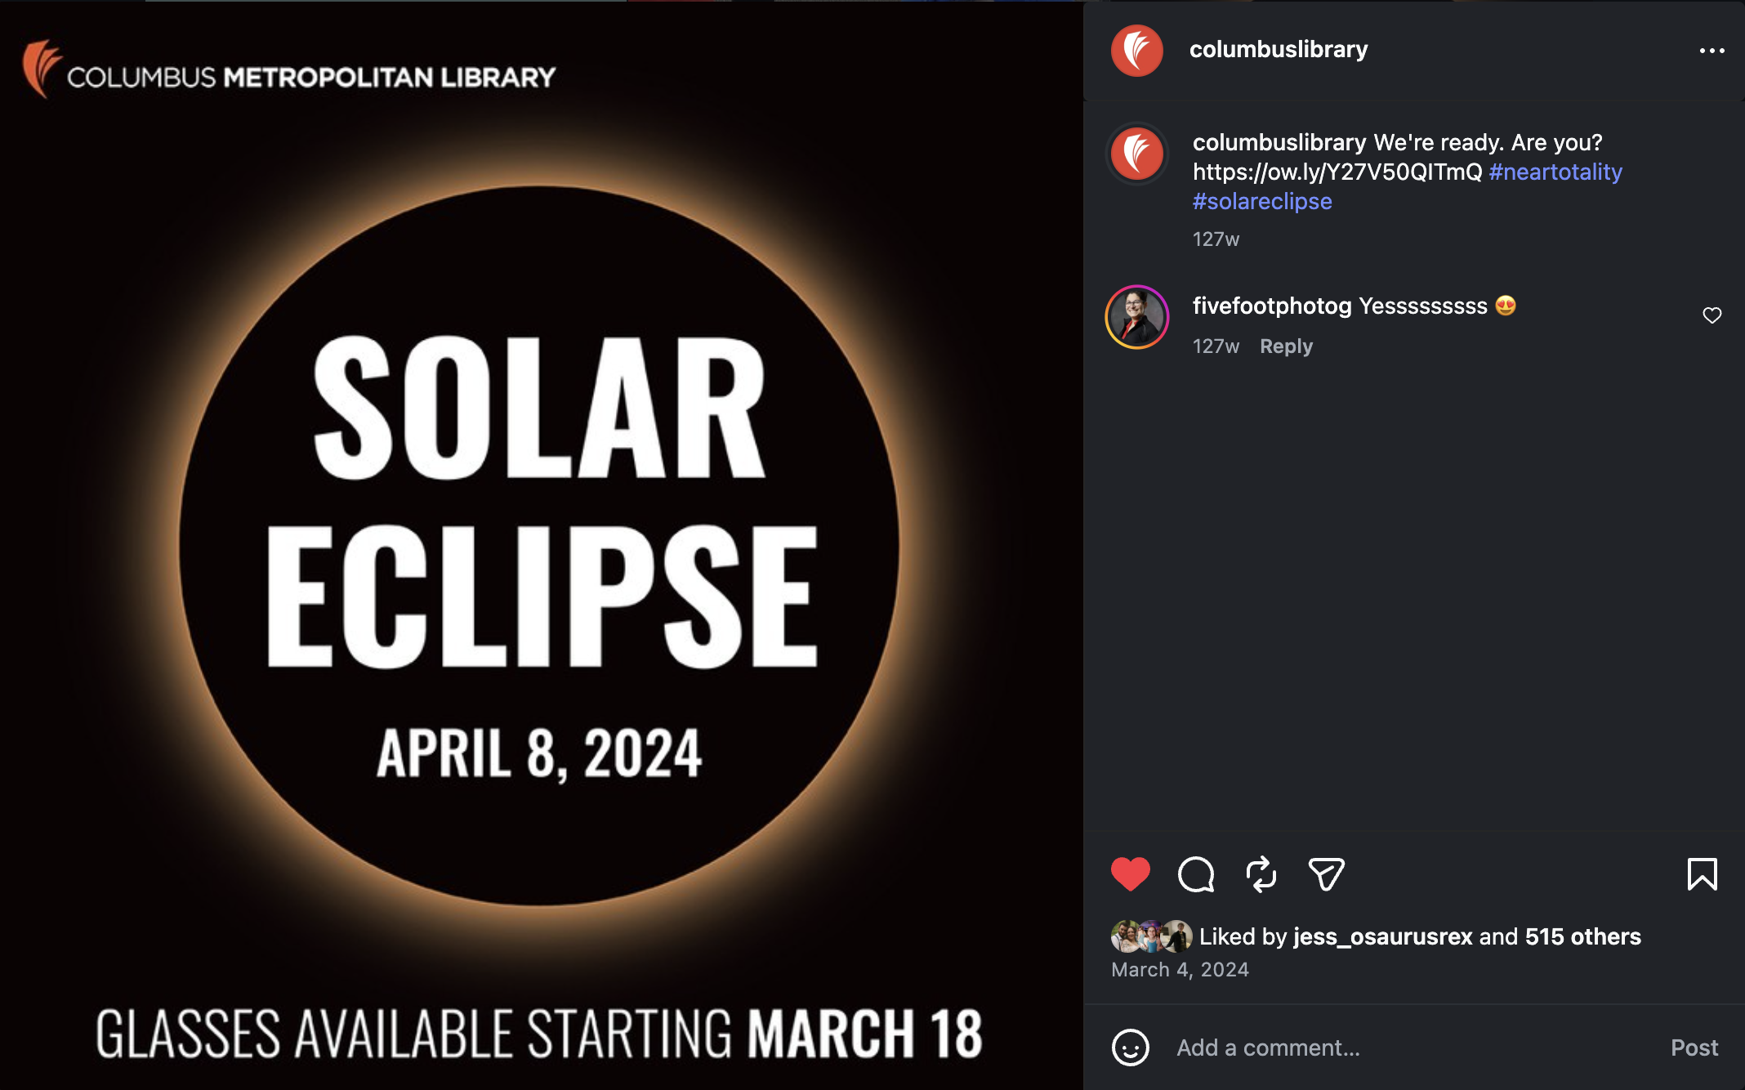Like fivefootphotog's comment heart
This screenshot has height=1090, width=1745.
tap(1712, 315)
